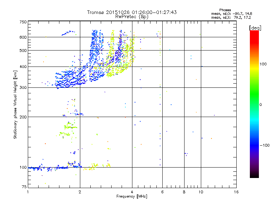Click the y-axis label "75"

(24, 187)
